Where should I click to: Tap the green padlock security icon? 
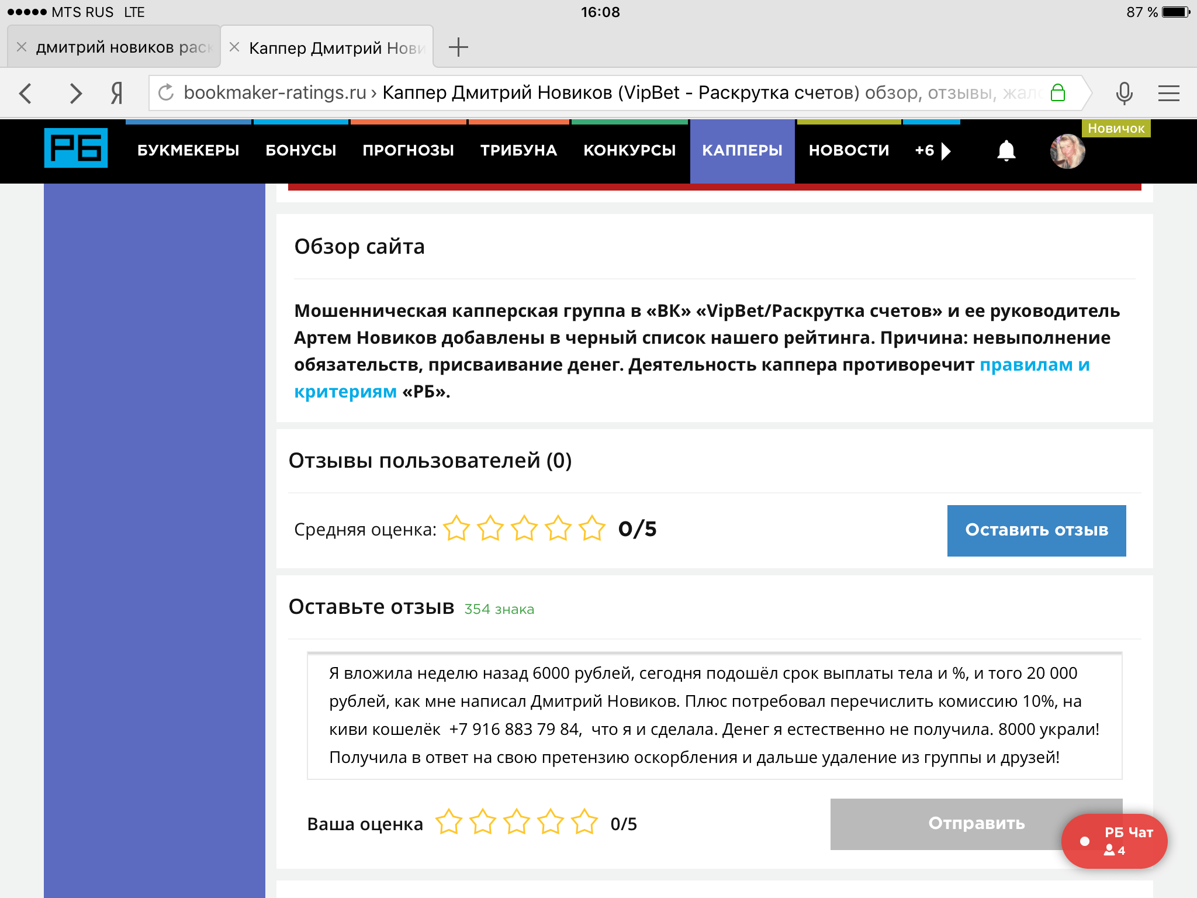1058,92
